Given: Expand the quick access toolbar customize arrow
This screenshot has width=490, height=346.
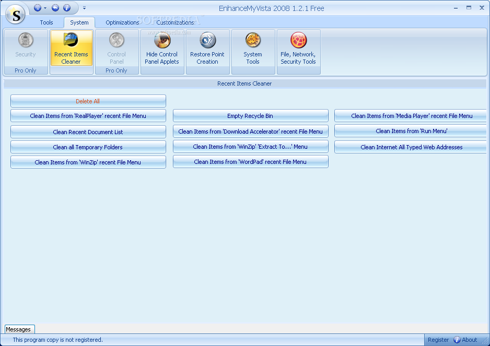Looking at the screenshot, I should [x=85, y=8].
